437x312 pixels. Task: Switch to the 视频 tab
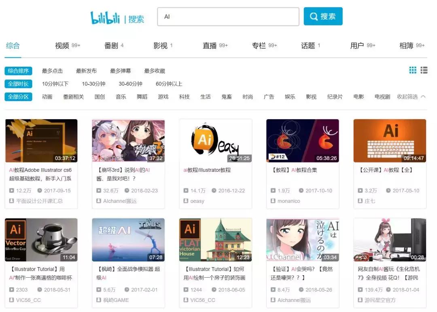(x=62, y=45)
